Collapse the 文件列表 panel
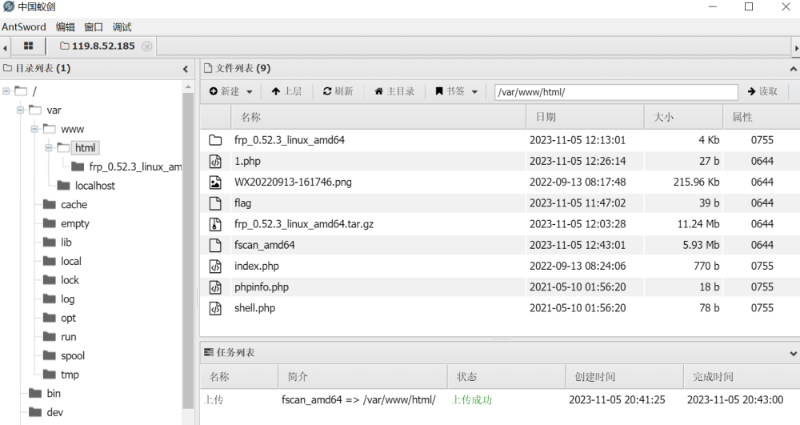 click(794, 69)
